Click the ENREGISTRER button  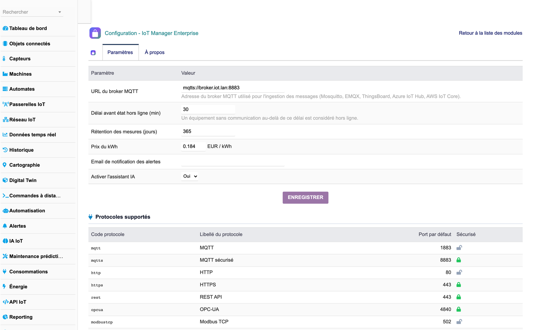[305, 197]
